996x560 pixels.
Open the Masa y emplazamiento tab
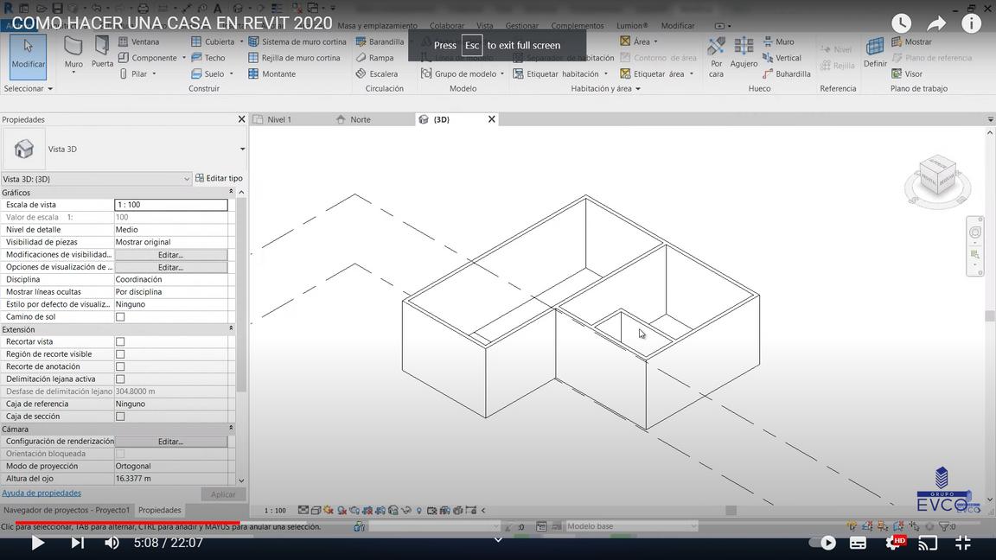(x=377, y=26)
